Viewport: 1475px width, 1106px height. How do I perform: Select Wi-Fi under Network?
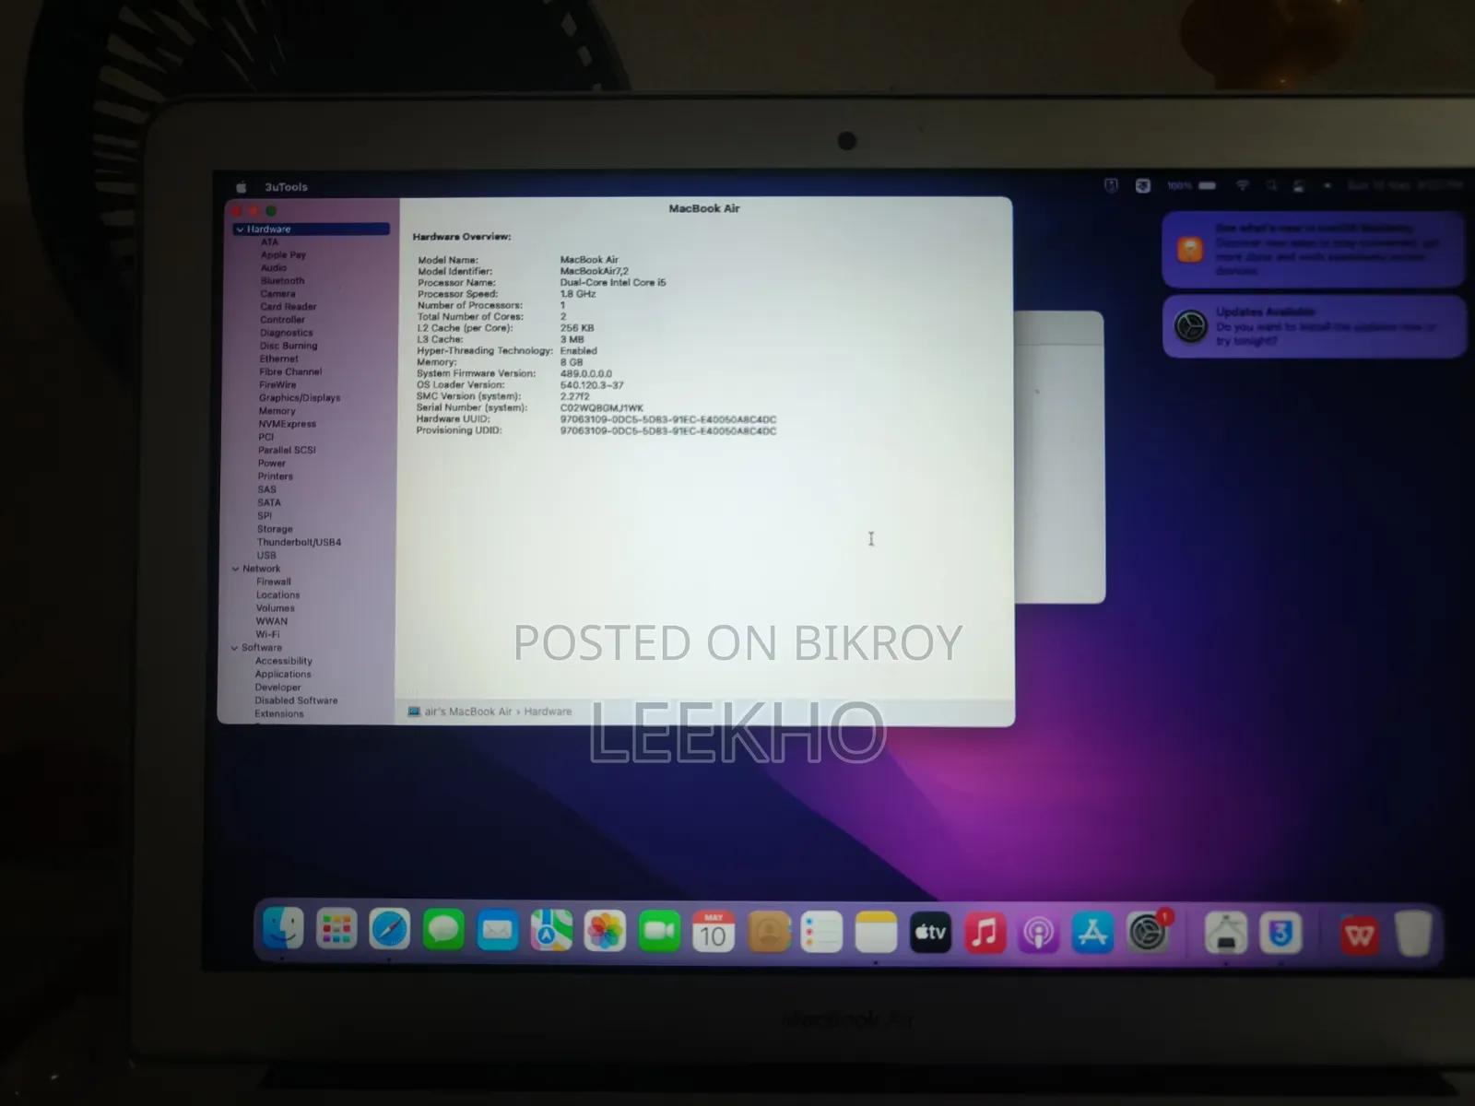pyautogui.click(x=267, y=635)
